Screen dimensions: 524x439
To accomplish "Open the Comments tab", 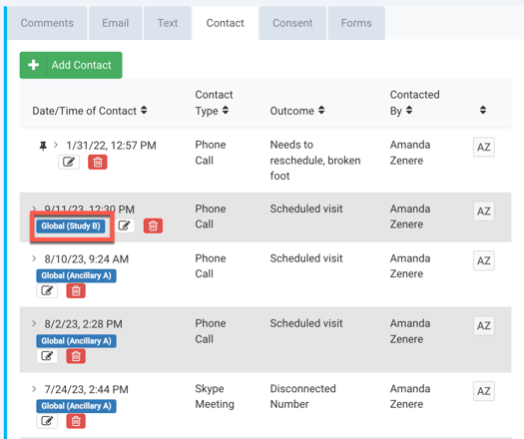I will [47, 23].
